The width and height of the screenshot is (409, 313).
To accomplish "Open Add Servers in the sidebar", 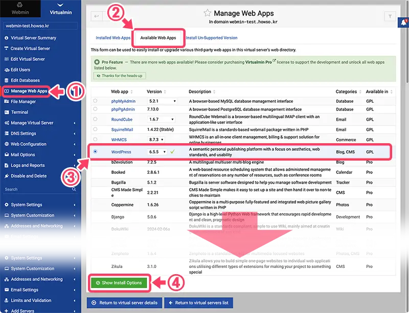I will [x=22, y=310].
